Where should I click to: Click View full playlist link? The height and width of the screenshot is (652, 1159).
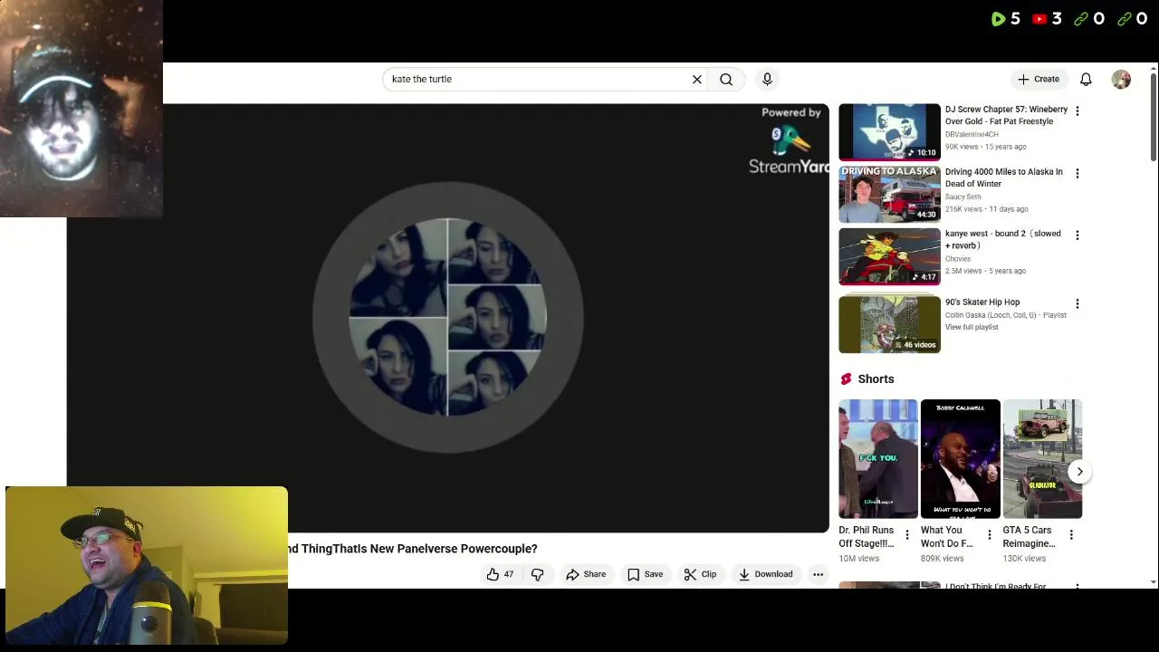point(972,327)
